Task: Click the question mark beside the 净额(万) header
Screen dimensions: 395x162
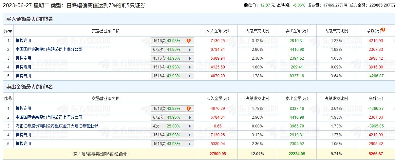Action: 383,30
